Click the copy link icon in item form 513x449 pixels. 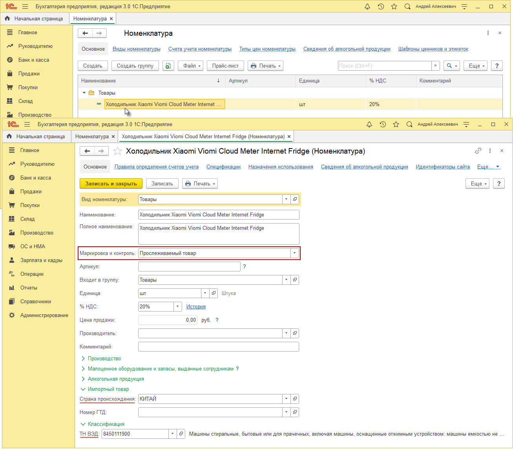(478, 151)
